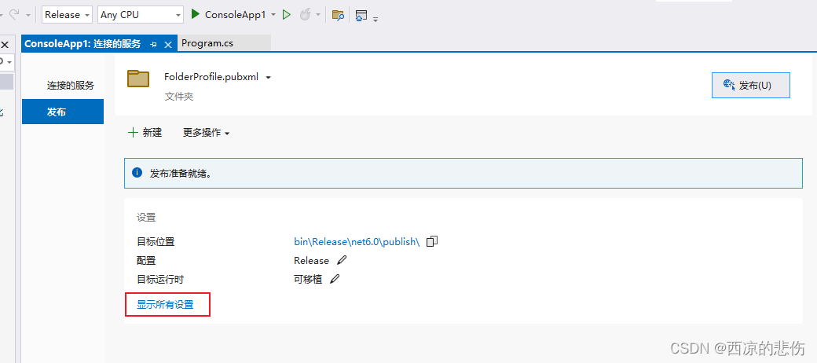Click the 发布(U) publish button
Image resolution: width=817 pixels, height=363 pixels.
click(750, 85)
